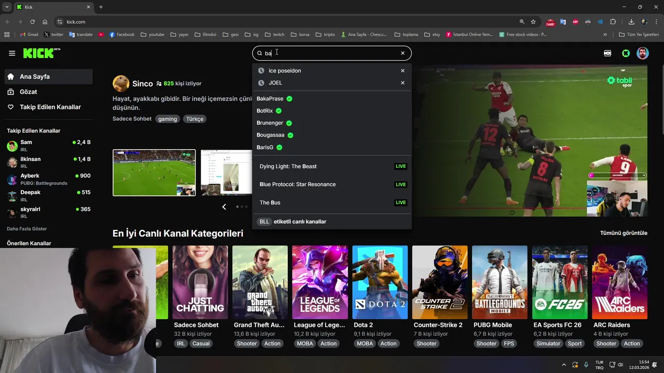Select recent search "JOEL"

[275, 82]
